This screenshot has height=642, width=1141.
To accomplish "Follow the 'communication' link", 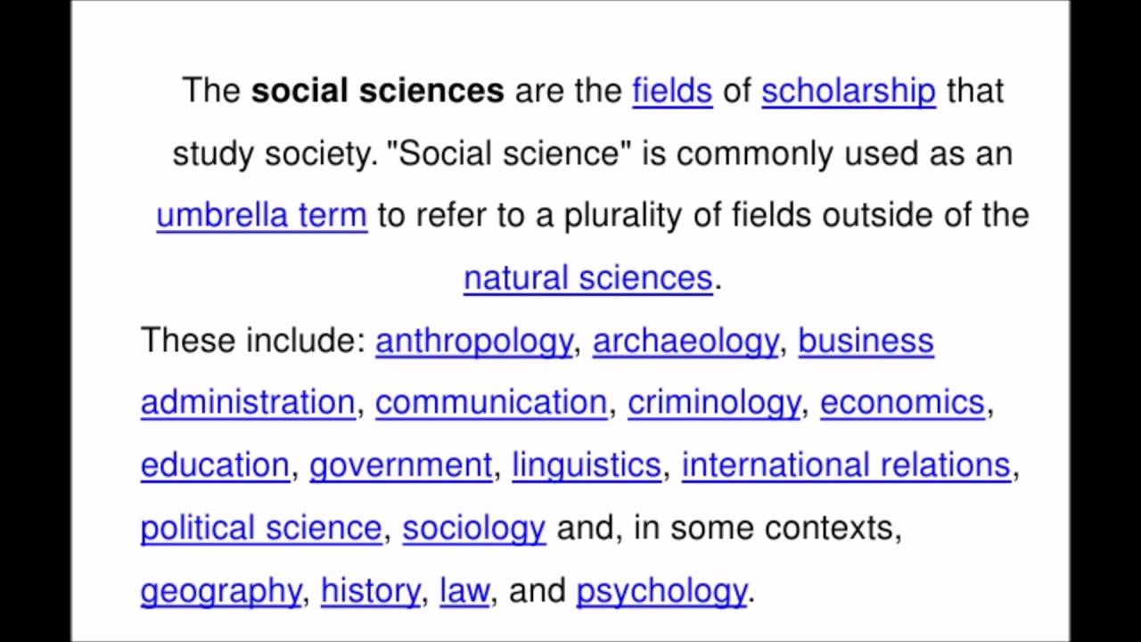I will (x=491, y=403).
